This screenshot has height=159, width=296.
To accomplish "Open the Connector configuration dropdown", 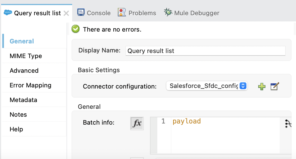I will [207, 86].
